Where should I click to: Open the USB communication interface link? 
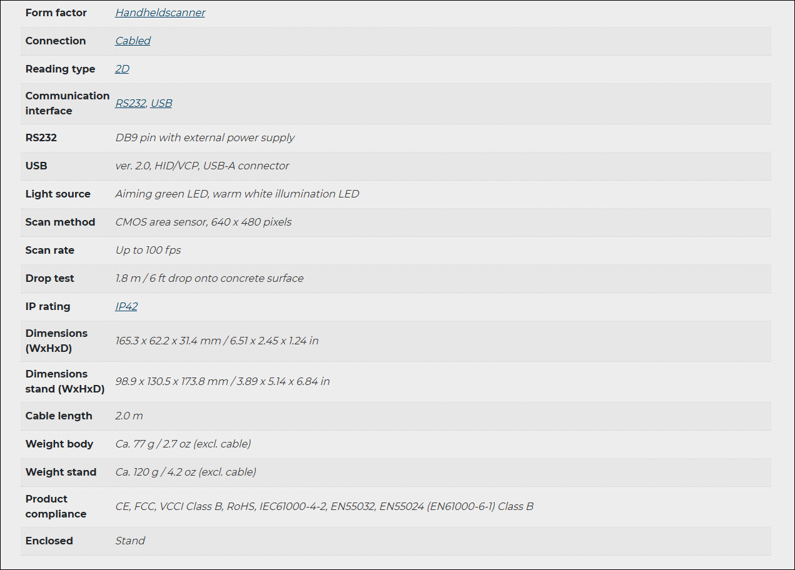click(x=161, y=103)
